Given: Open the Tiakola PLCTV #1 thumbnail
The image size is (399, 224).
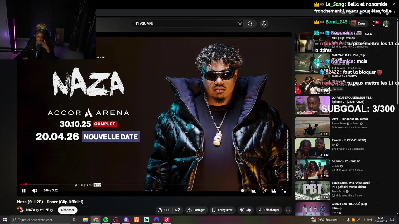Looking at the screenshot, I should point(312,148).
